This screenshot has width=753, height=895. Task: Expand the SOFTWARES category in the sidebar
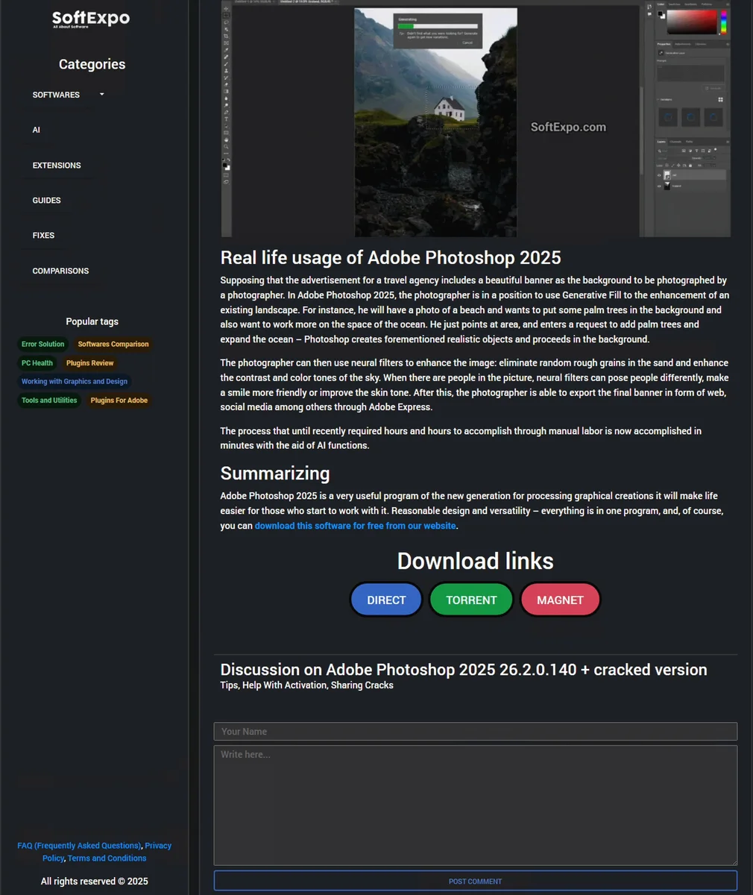(x=67, y=95)
